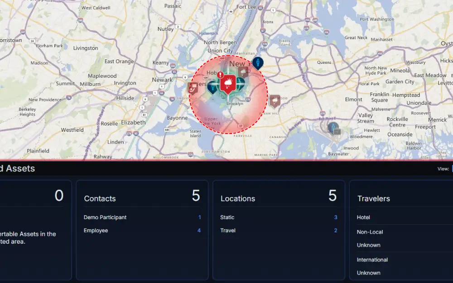The height and width of the screenshot is (283, 453).
Task: Open the Demo Participant contacts count
Action: (199, 217)
